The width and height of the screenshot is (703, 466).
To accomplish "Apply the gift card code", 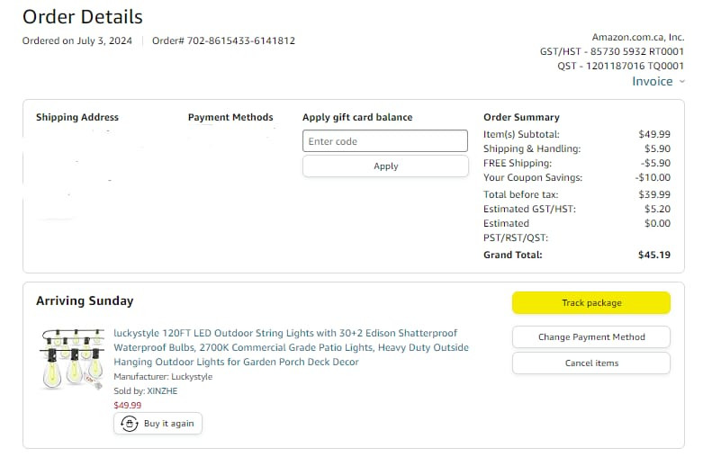I will click(385, 166).
